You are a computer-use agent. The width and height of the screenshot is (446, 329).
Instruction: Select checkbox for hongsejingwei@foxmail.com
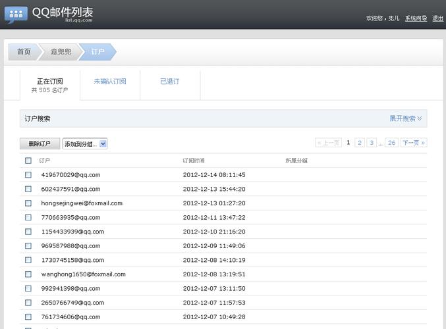tap(28, 203)
